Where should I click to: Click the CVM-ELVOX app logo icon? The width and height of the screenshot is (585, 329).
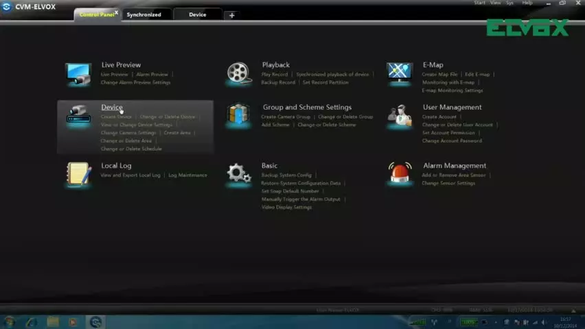(x=6, y=7)
